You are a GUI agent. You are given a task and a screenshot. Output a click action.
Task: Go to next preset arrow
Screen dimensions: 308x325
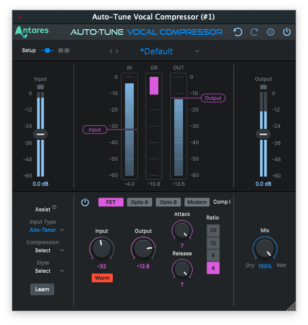pos(117,51)
